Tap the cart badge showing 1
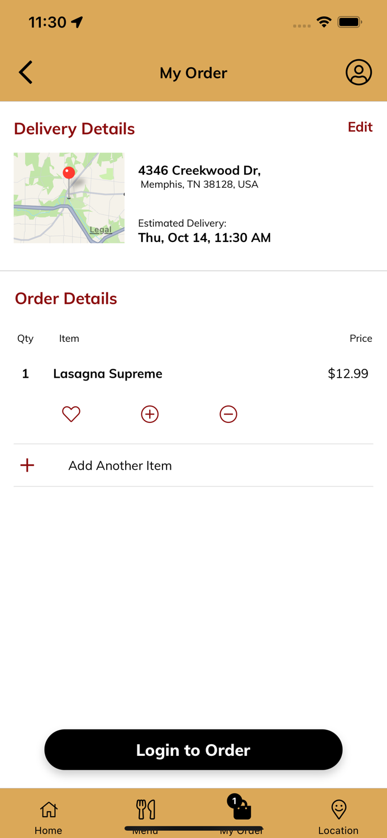The image size is (387, 838). (x=234, y=801)
